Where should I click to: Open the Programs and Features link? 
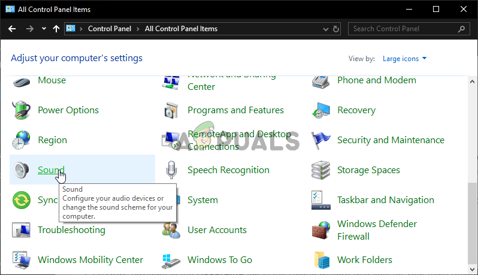pyautogui.click(x=235, y=110)
